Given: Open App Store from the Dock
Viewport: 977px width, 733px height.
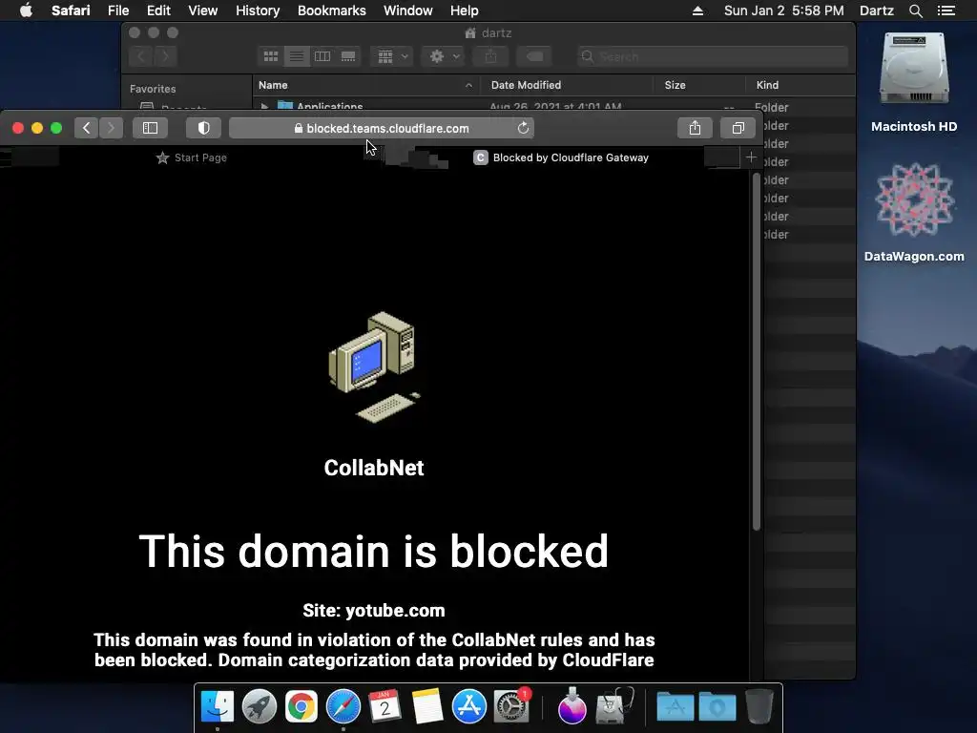Looking at the screenshot, I should (x=469, y=706).
